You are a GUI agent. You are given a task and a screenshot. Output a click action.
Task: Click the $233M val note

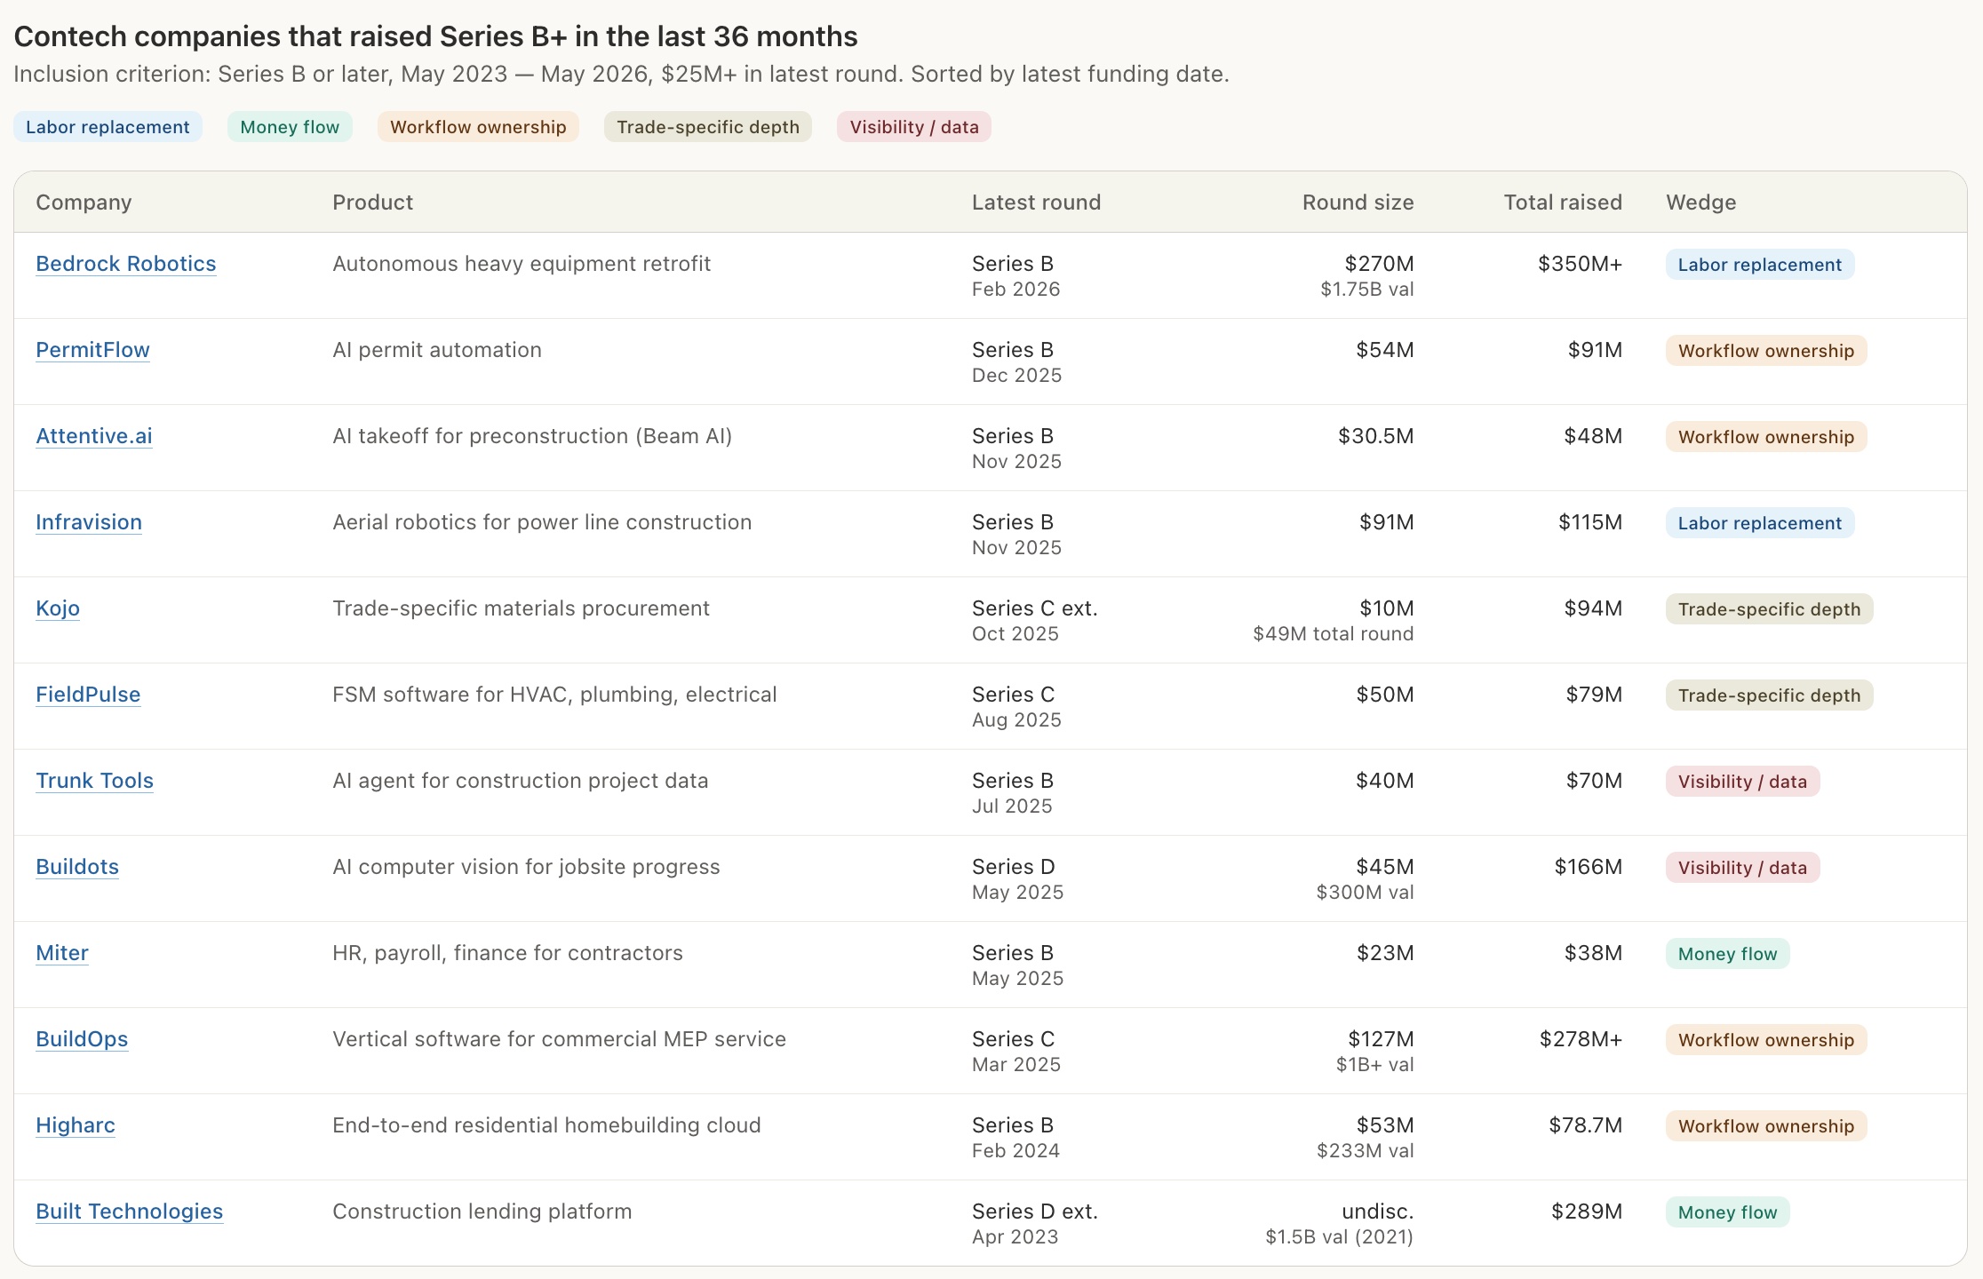click(x=1365, y=1151)
